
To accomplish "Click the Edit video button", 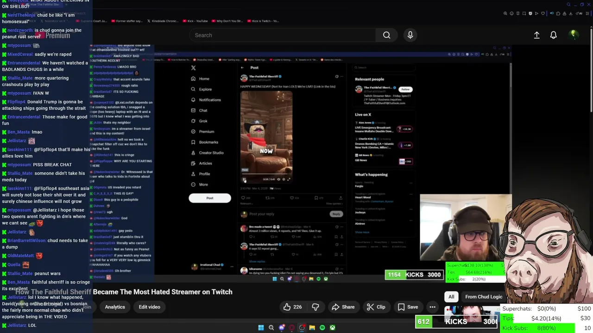I will point(149,307).
